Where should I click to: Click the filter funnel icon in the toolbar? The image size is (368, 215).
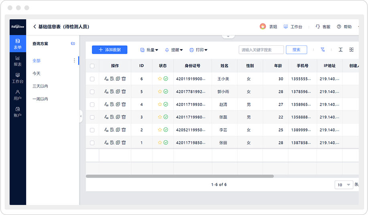tap(323, 50)
